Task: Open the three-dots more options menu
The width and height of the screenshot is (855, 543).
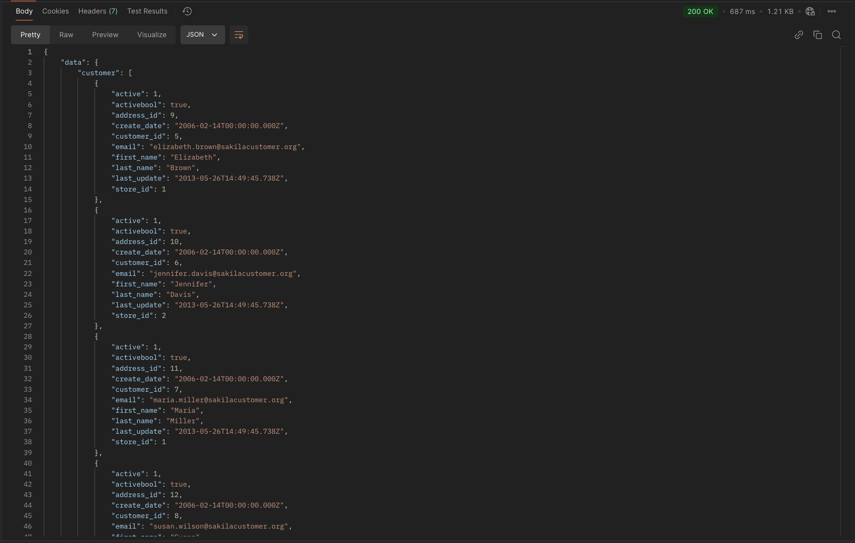Action: [831, 11]
